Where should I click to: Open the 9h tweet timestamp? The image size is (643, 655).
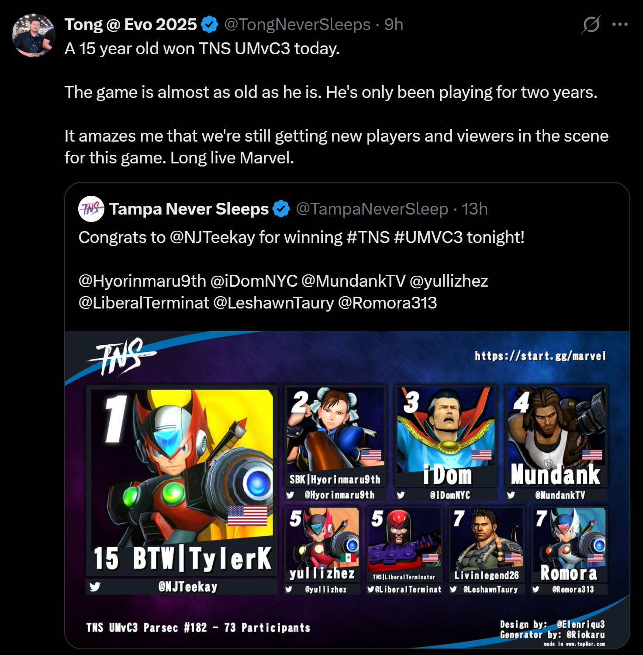tap(394, 24)
